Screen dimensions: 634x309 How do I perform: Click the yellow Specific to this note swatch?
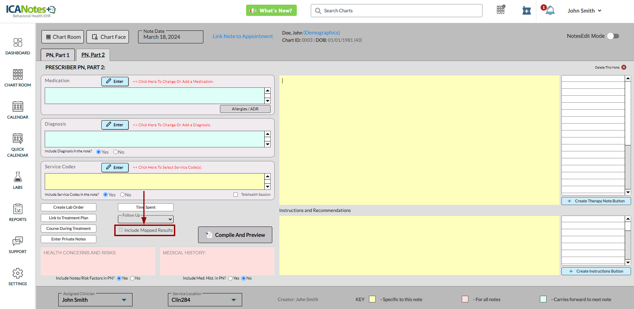tap(372, 299)
